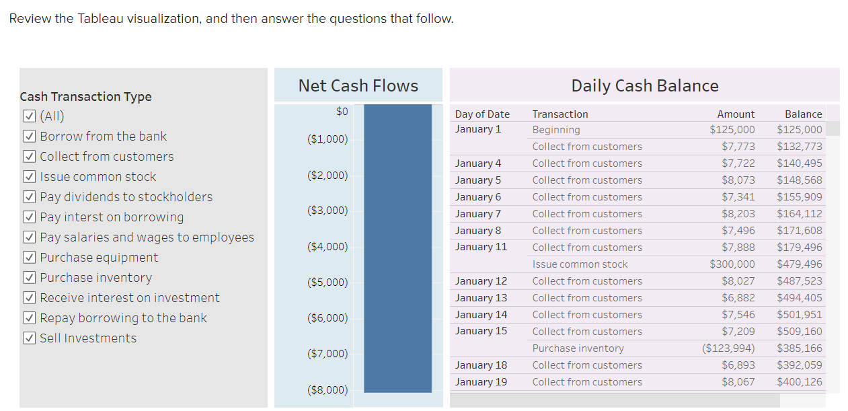The width and height of the screenshot is (848, 411).
Task: Toggle the Borrow from the bank filter
Action: click(29, 136)
